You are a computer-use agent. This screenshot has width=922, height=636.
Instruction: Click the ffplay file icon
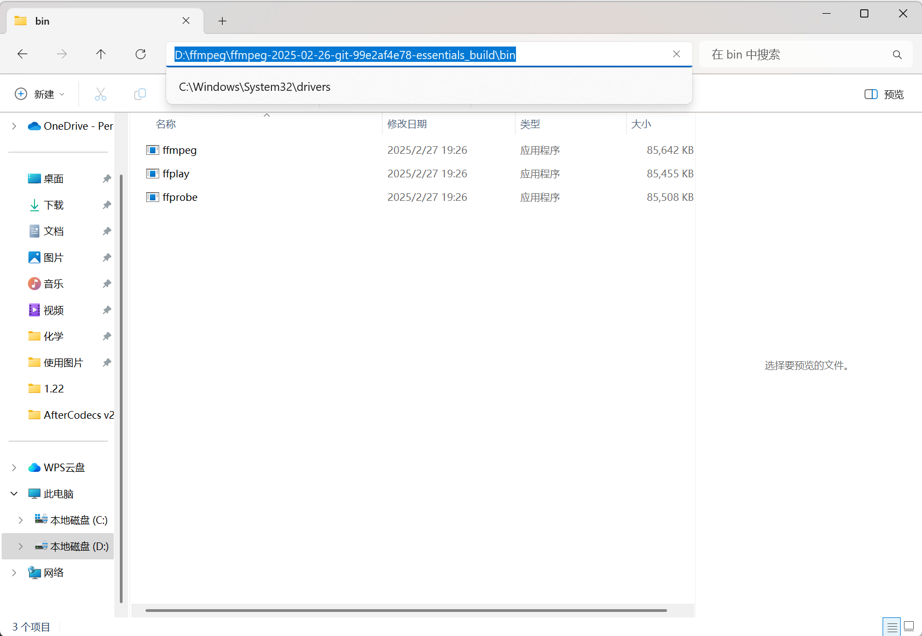pyautogui.click(x=153, y=174)
